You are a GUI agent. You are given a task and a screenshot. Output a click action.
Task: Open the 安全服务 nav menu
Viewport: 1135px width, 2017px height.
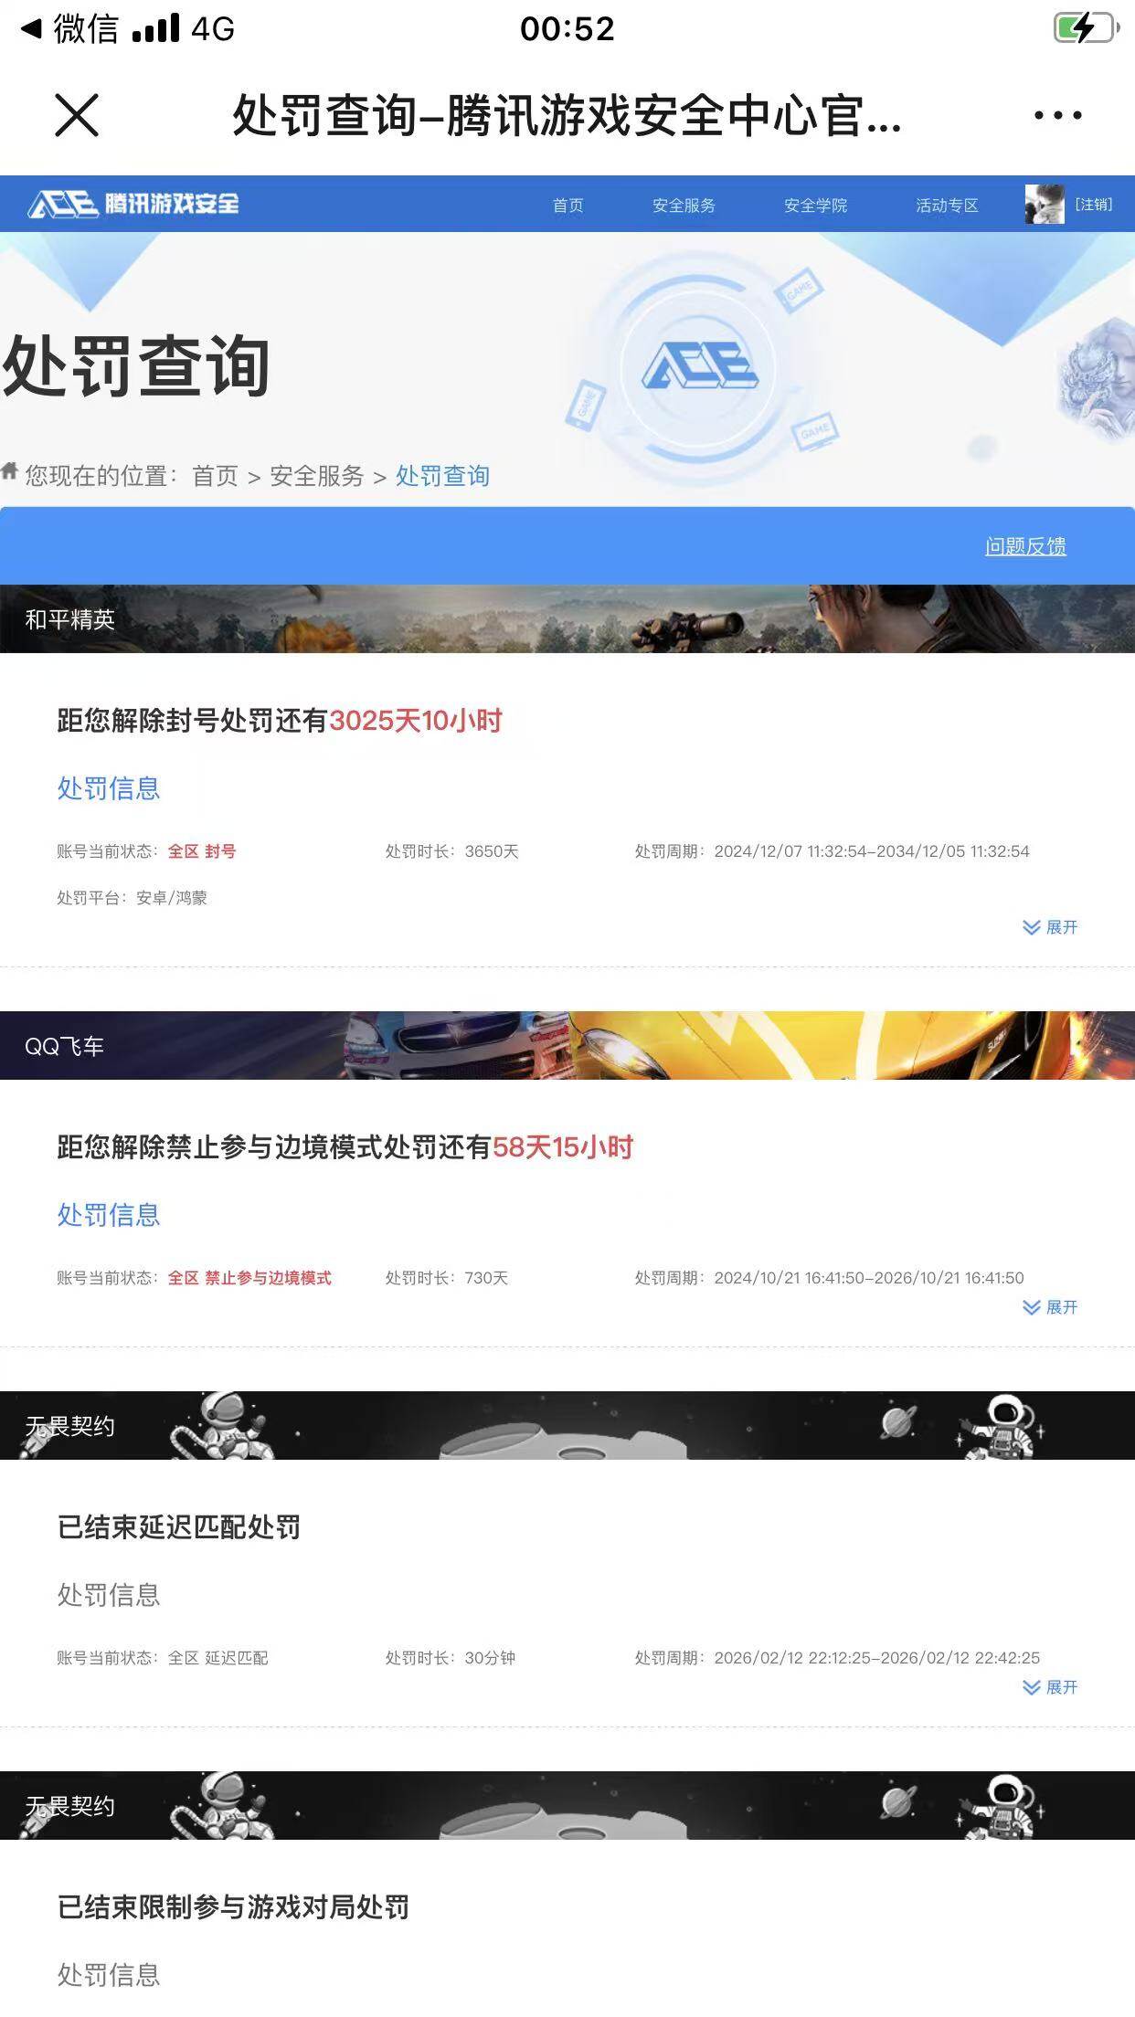click(x=684, y=205)
